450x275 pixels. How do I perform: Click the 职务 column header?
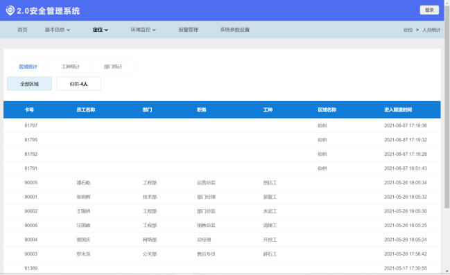[x=202, y=110]
